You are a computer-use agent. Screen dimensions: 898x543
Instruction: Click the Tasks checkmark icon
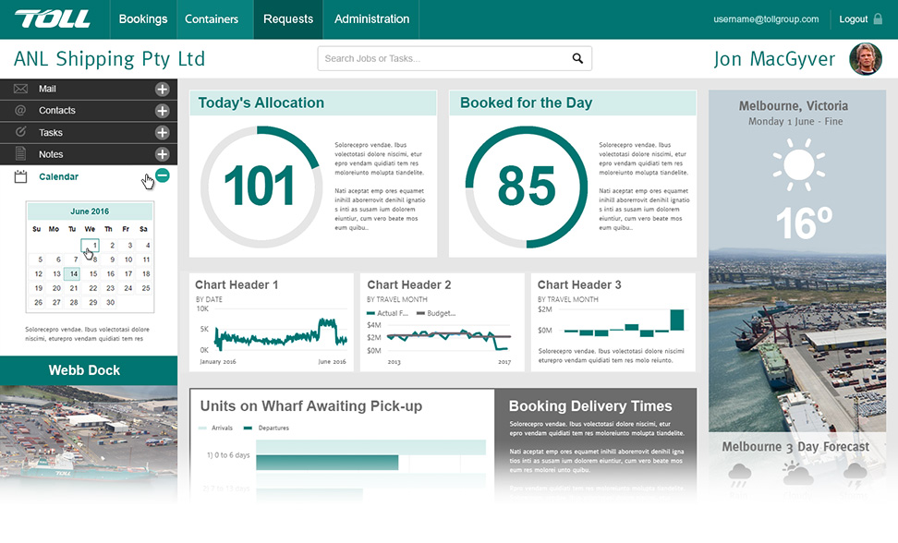click(20, 133)
